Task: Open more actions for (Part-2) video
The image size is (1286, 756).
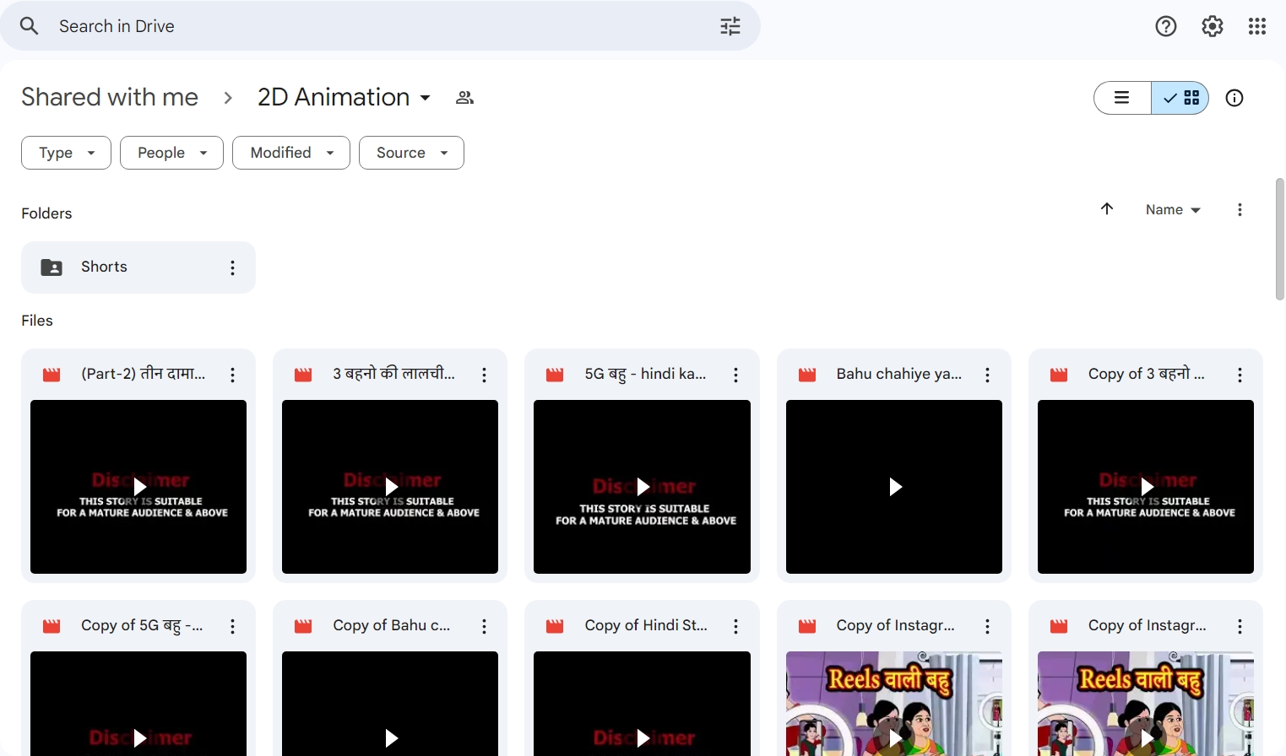Action: [x=232, y=375]
